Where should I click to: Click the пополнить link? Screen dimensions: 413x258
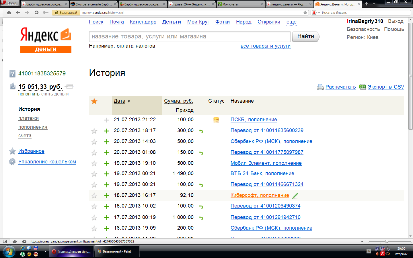(29, 94)
